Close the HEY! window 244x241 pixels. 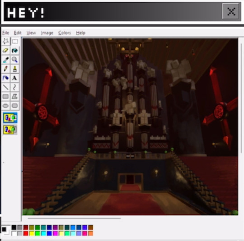[231, 11]
